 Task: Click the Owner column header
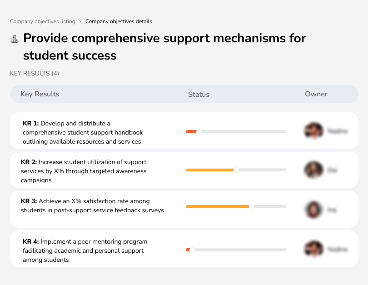point(316,94)
